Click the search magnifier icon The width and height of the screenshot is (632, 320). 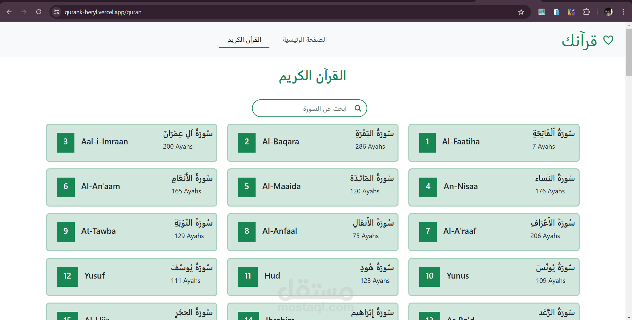(358, 108)
